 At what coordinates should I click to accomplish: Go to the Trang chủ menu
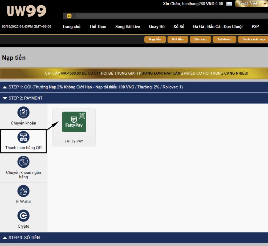pyautogui.click(x=71, y=26)
